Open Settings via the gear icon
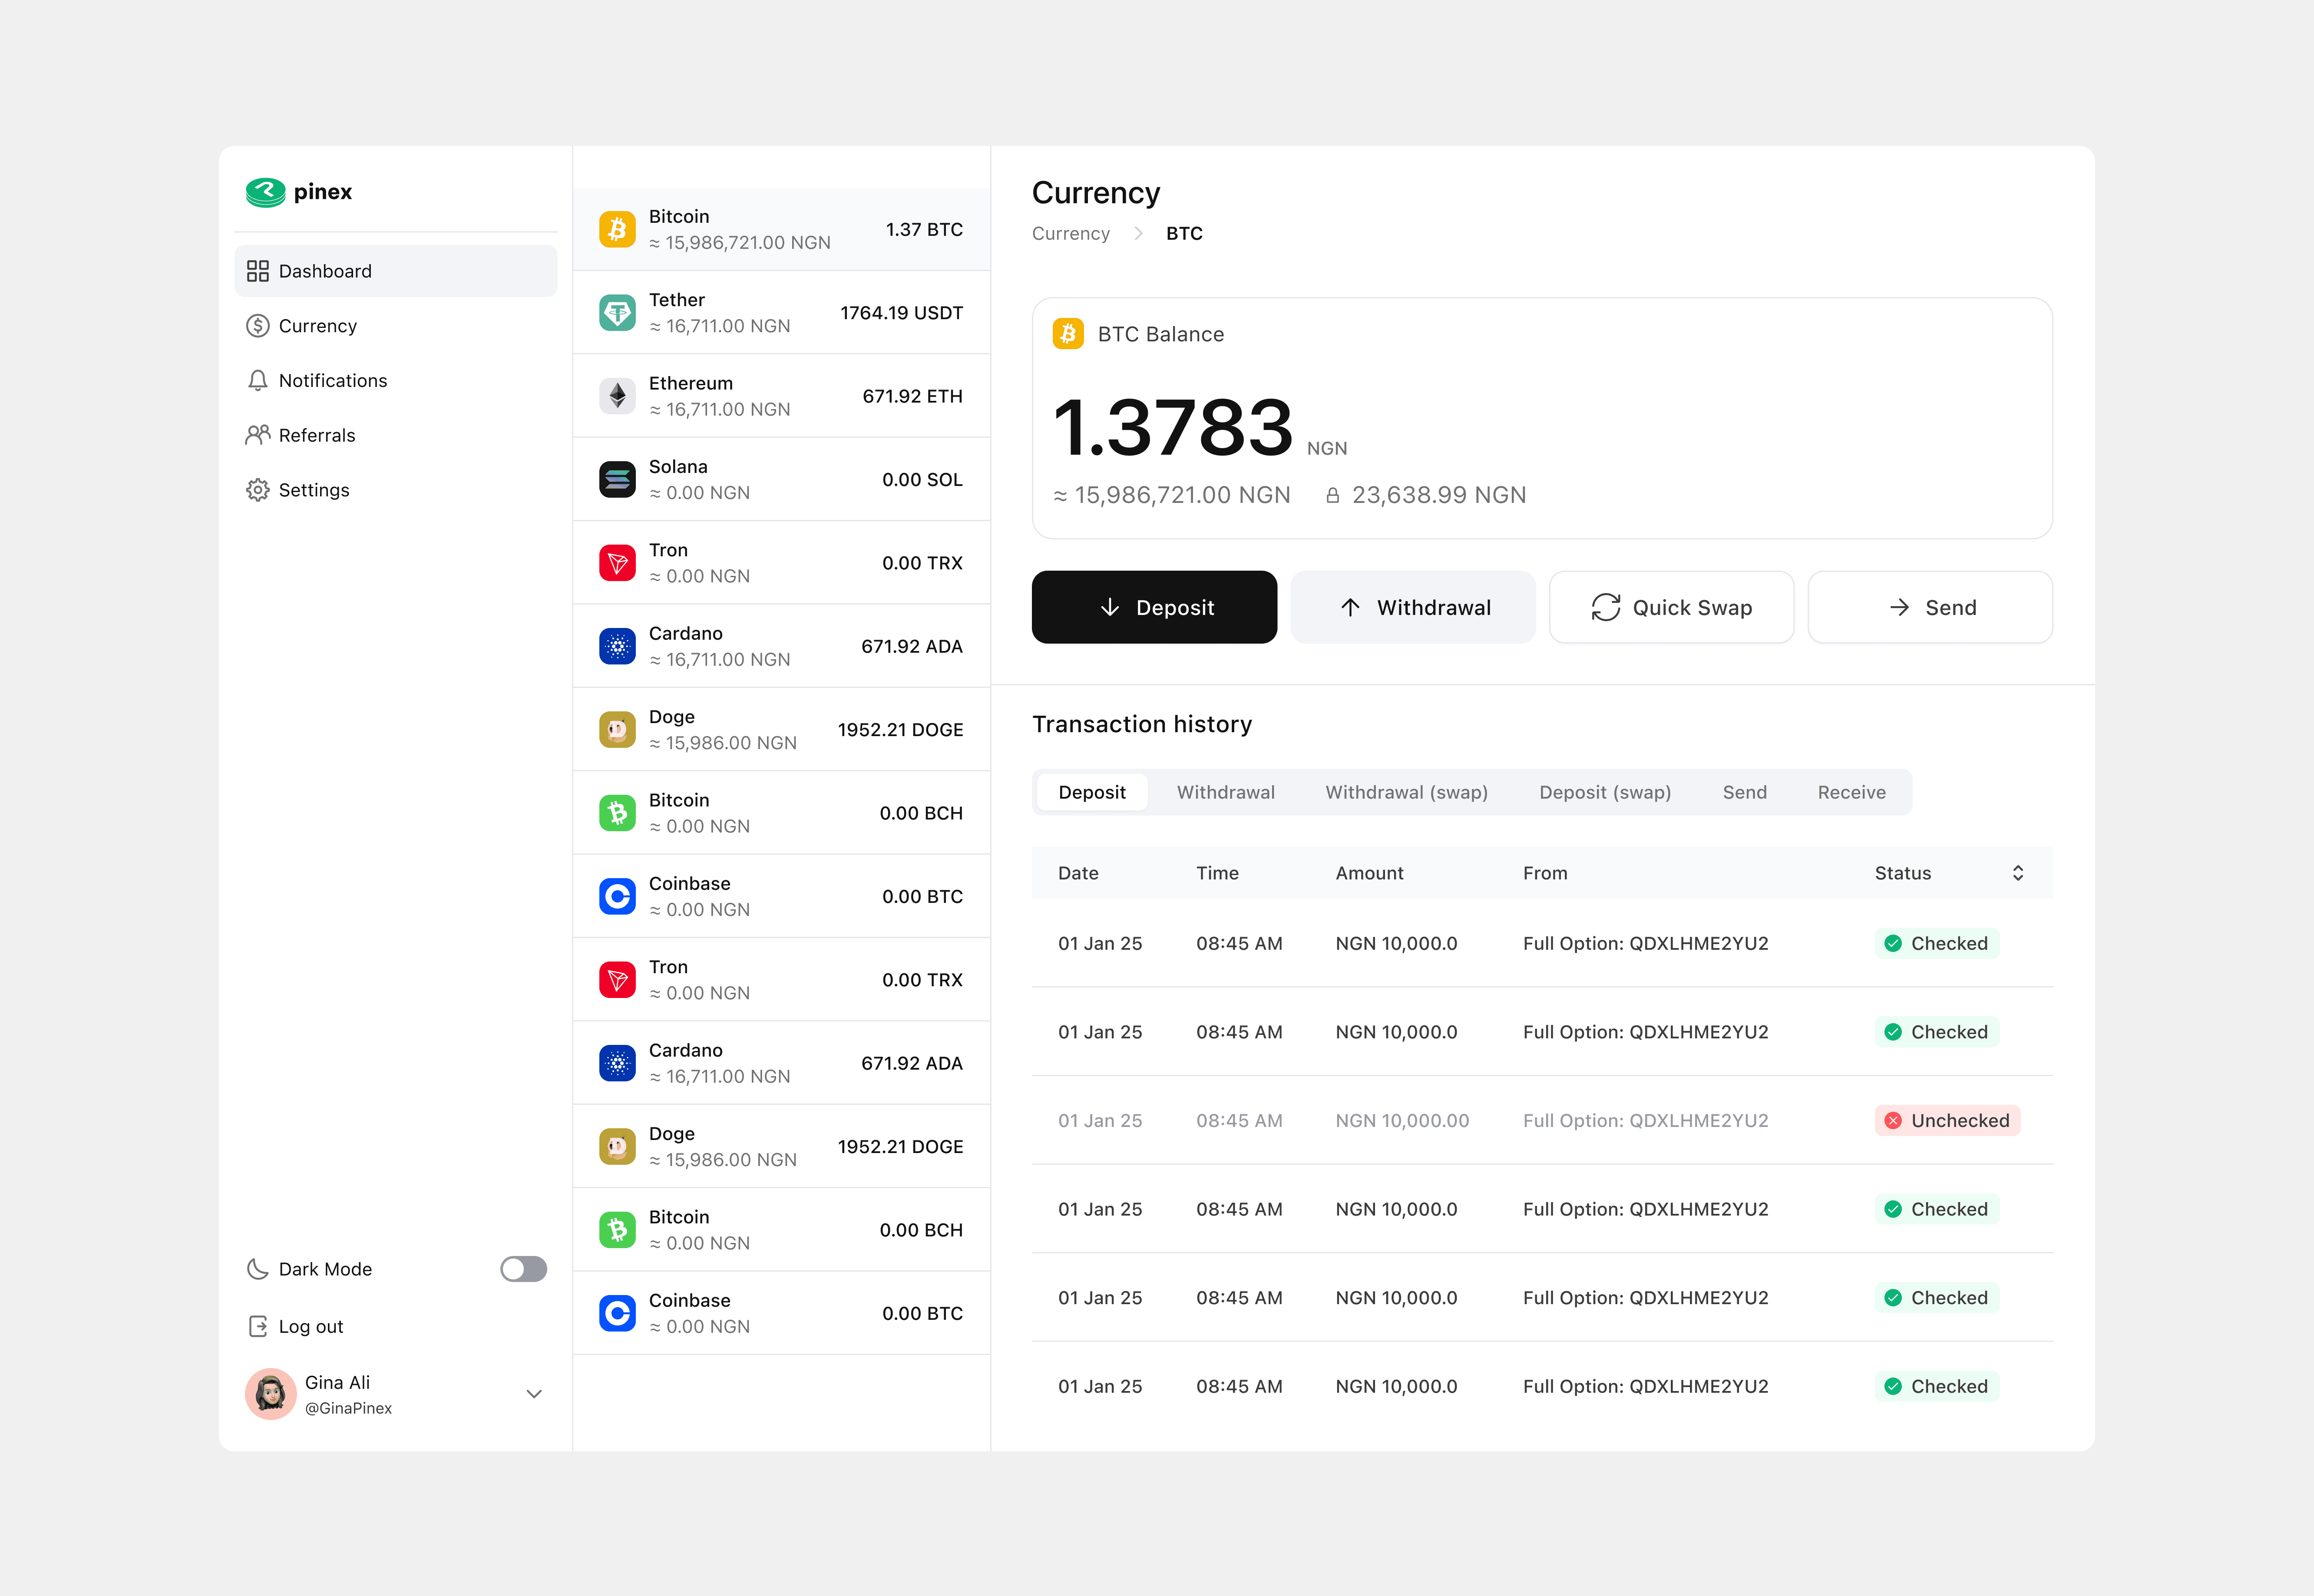The image size is (2314, 1596). 258,489
